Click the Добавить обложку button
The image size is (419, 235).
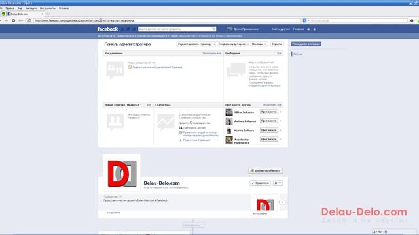point(265,170)
